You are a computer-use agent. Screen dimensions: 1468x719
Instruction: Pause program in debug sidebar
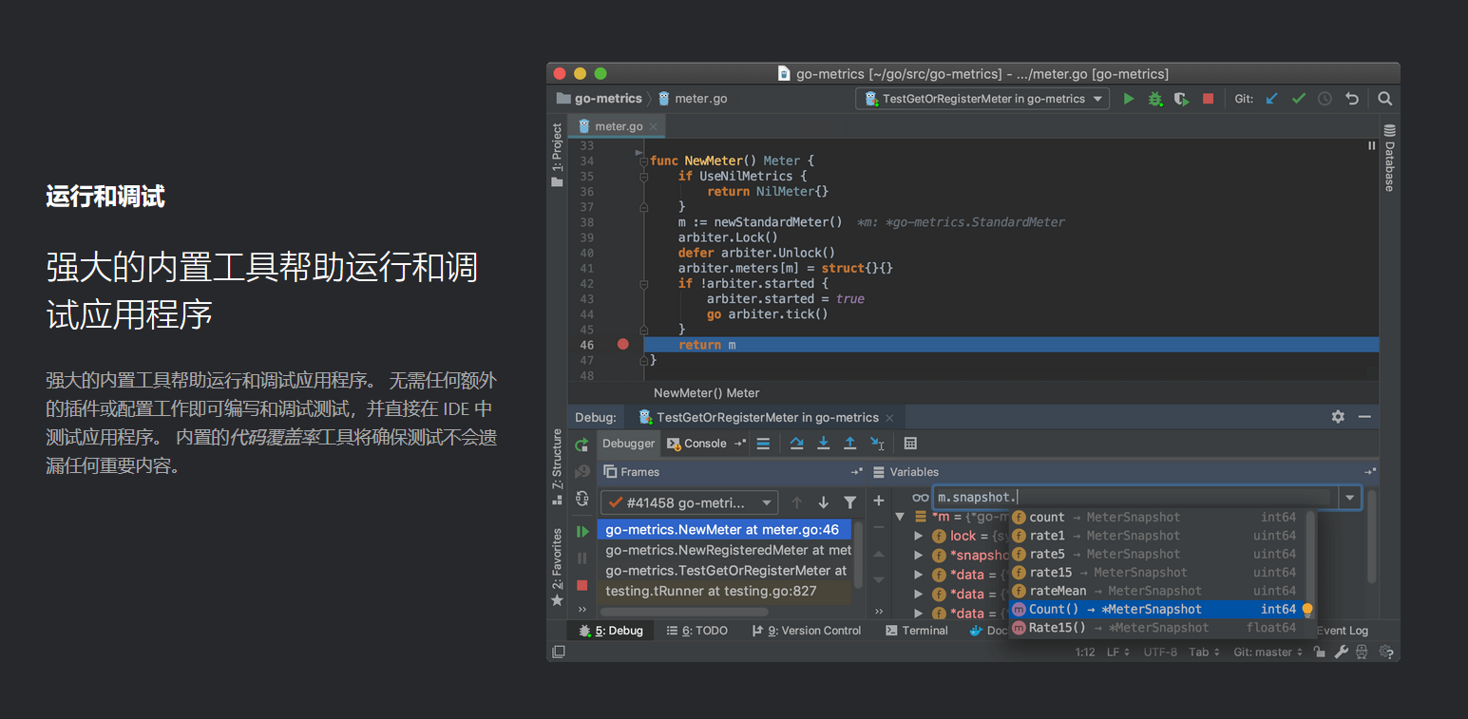582,558
